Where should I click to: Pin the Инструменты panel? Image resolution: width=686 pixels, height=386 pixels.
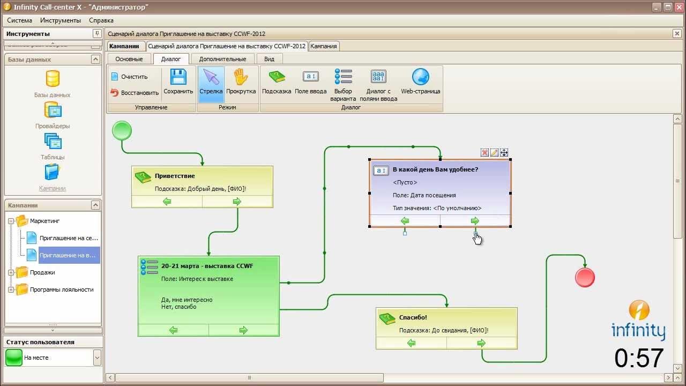96,34
